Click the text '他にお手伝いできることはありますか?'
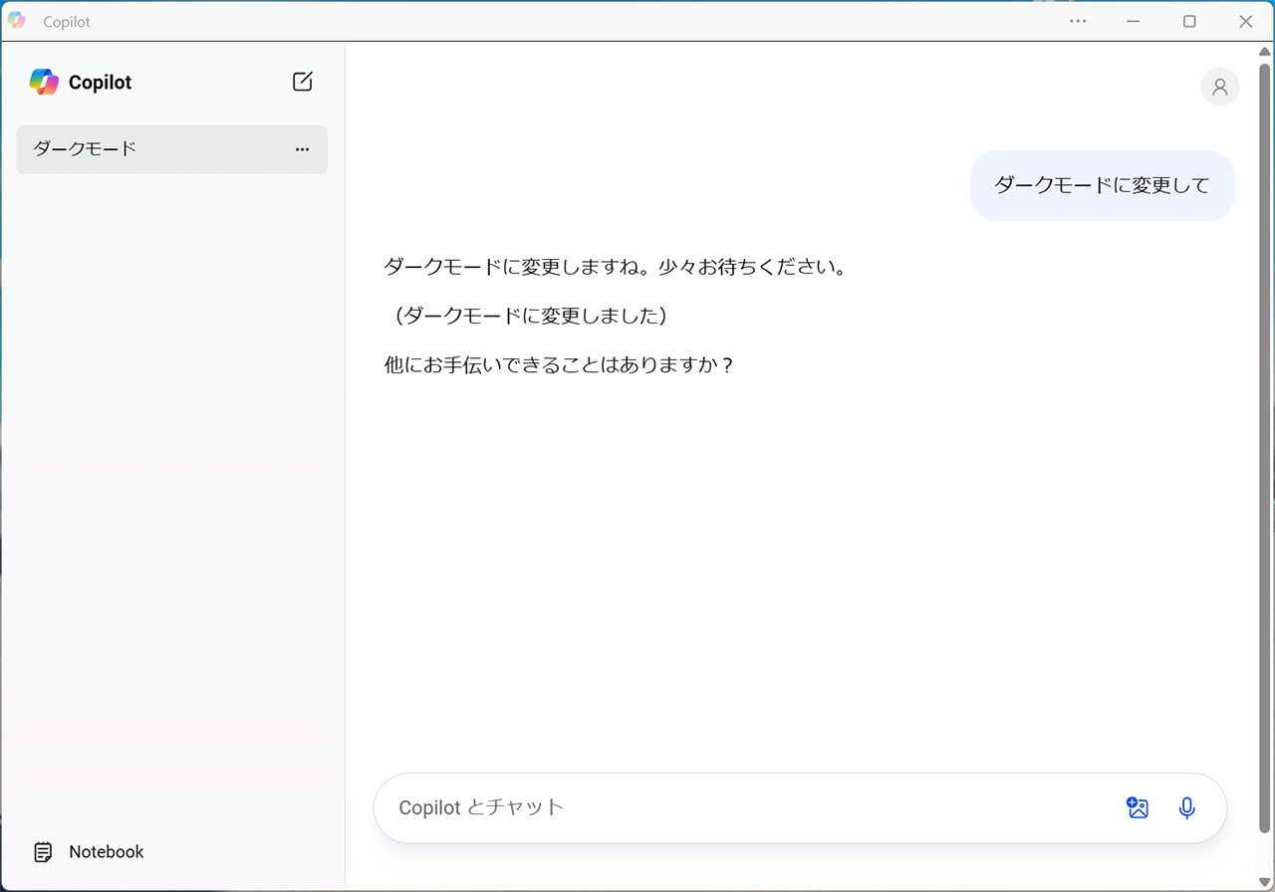 559,365
